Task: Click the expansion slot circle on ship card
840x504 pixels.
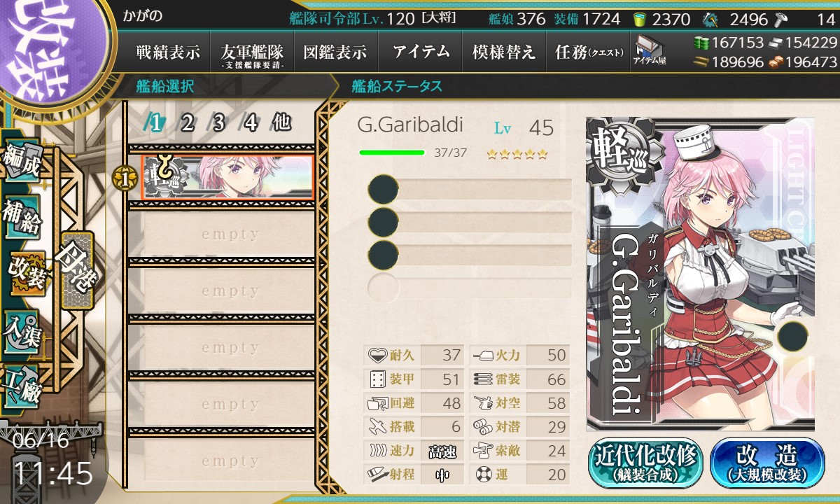Action: tap(792, 336)
